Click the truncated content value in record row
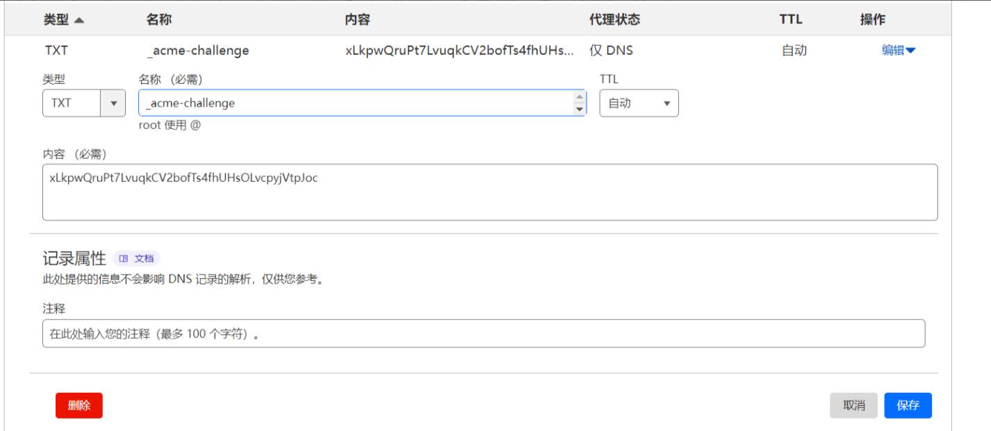This screenshot has width=991, height=431. click(x=459, y=50)
